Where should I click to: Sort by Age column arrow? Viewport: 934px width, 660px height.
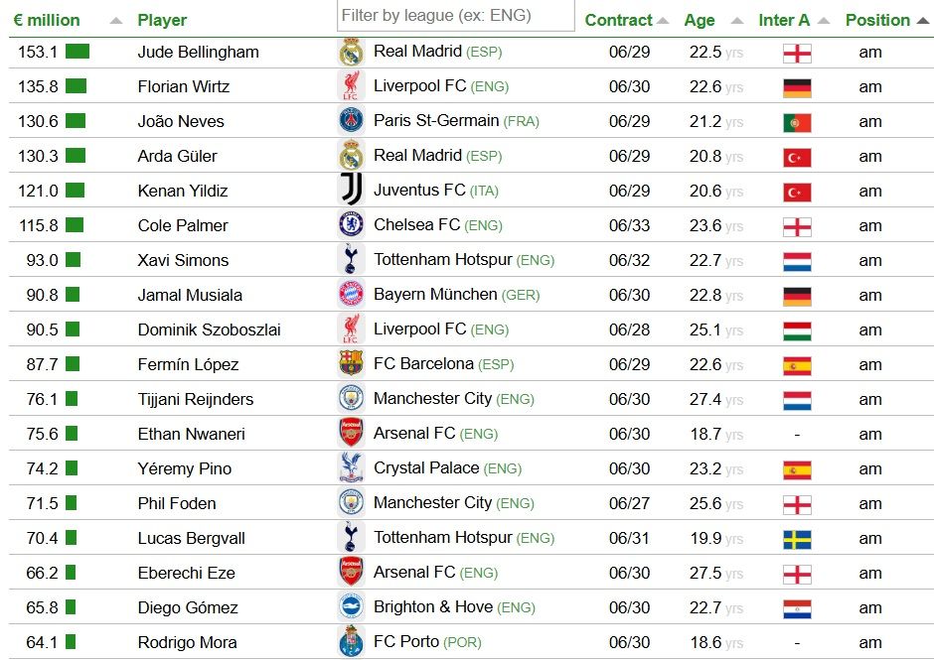point(736,21)
